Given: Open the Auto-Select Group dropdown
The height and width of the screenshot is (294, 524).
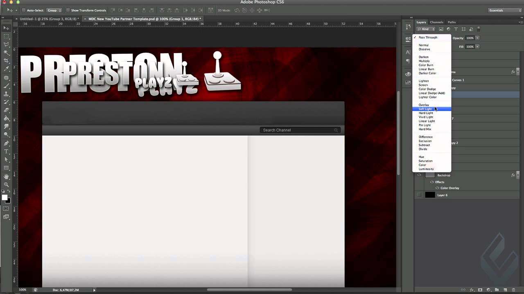Looking at the screenshot, I should tap(54, 10).
